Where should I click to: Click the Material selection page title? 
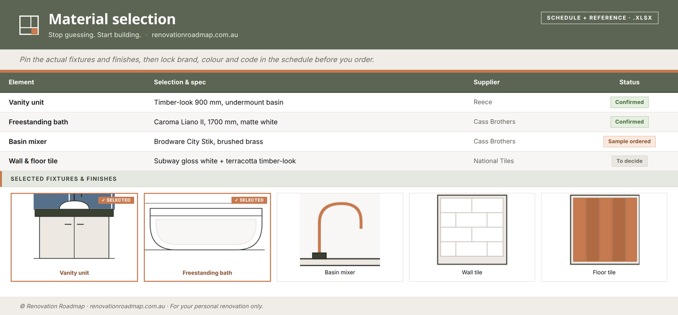click(112, 19)
